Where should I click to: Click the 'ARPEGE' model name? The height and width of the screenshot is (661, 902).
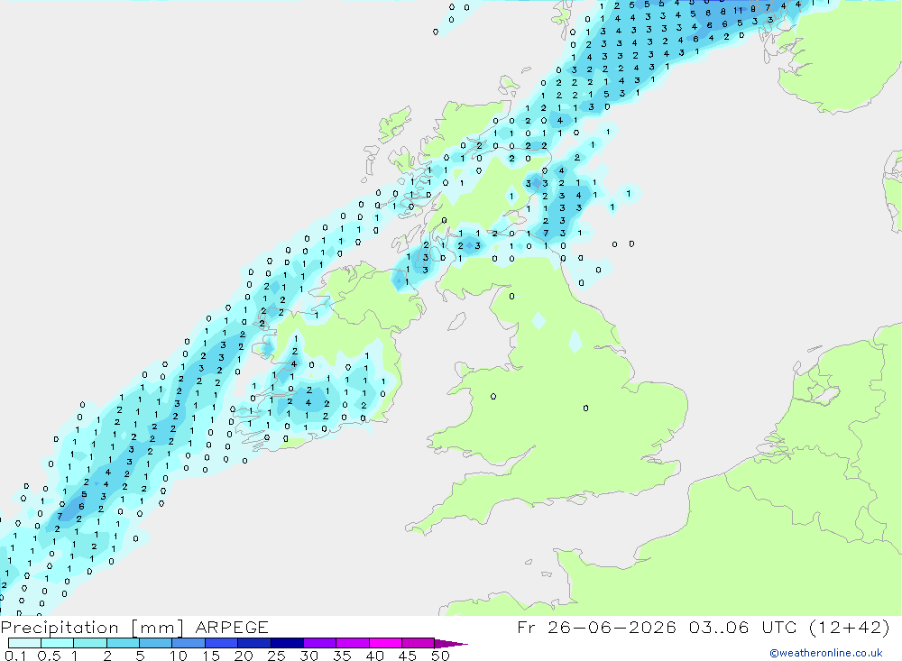[232, 627]
